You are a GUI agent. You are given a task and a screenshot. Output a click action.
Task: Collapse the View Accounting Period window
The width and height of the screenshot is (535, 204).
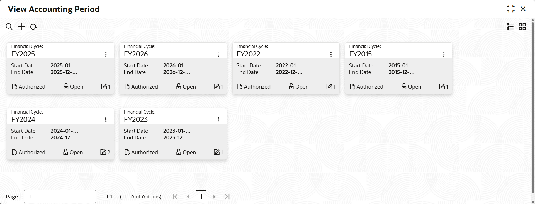(x=511, y=9)
